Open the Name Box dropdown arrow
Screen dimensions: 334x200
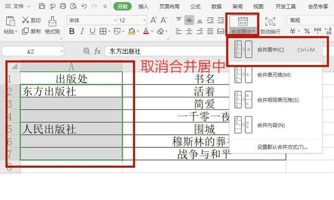click(62, 52)
